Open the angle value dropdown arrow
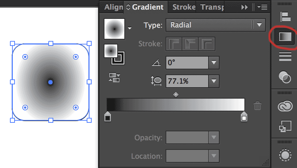This screenshot has height=168, width=297. (x=214, y=63)
